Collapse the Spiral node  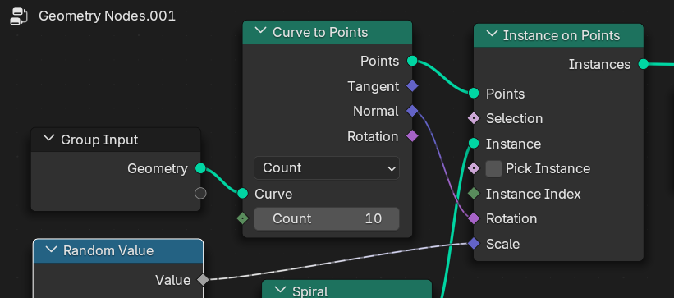pos(280,291)
